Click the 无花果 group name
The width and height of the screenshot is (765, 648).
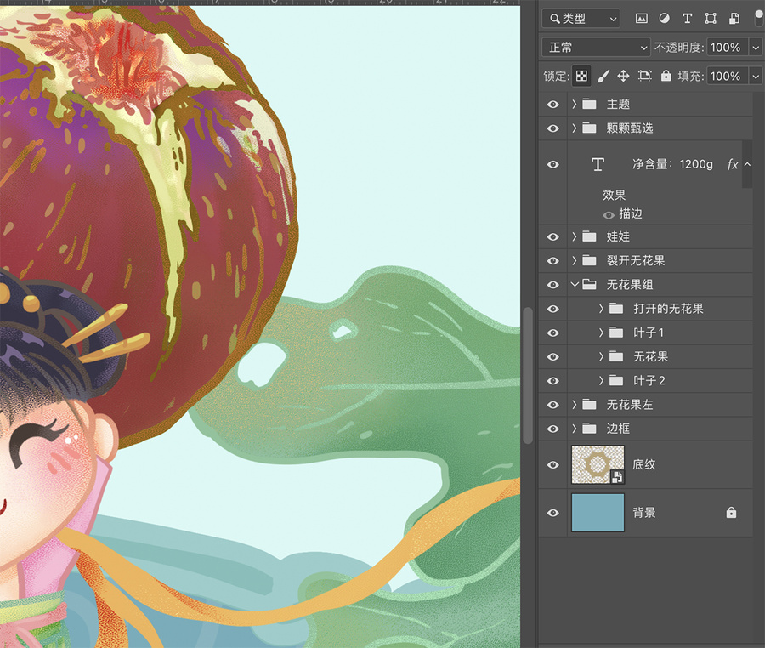(650, 356)
